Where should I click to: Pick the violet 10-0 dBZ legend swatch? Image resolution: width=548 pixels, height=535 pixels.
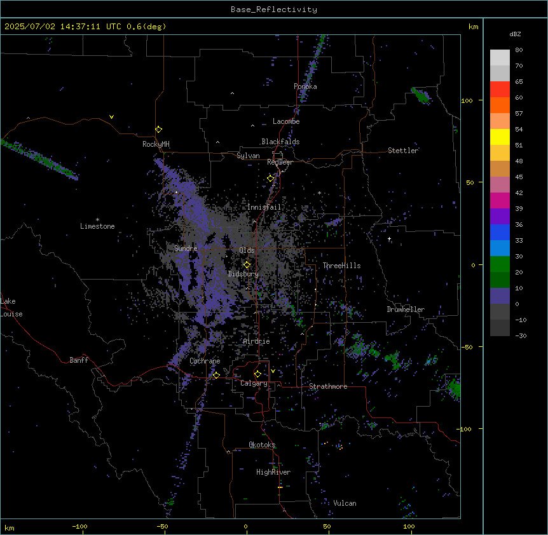[500, 296]
